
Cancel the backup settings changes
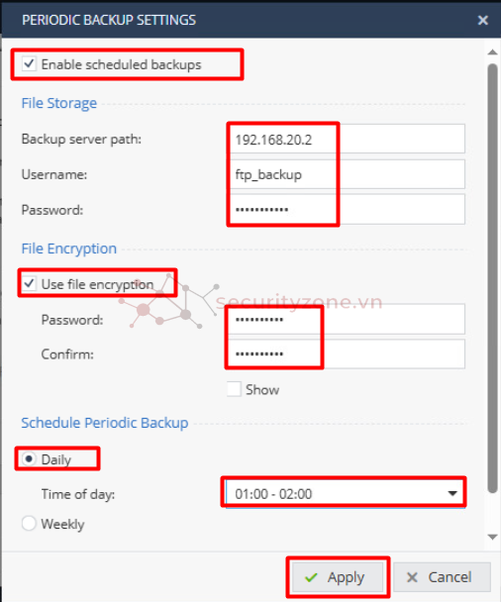[x=442, y=577]
